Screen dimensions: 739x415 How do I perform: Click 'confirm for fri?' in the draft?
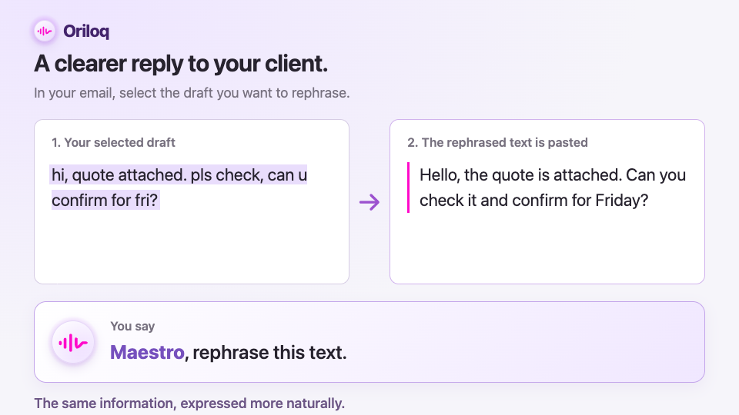coord(105,201)
